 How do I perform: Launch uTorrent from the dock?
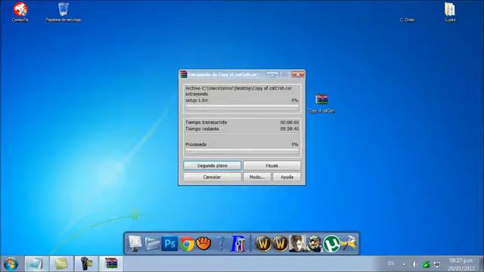[331, 243]
